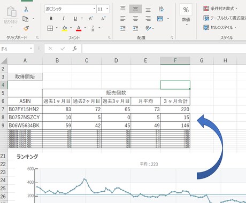
Task: Select the 販売個数 merged header cell
Action: [116, 93]
